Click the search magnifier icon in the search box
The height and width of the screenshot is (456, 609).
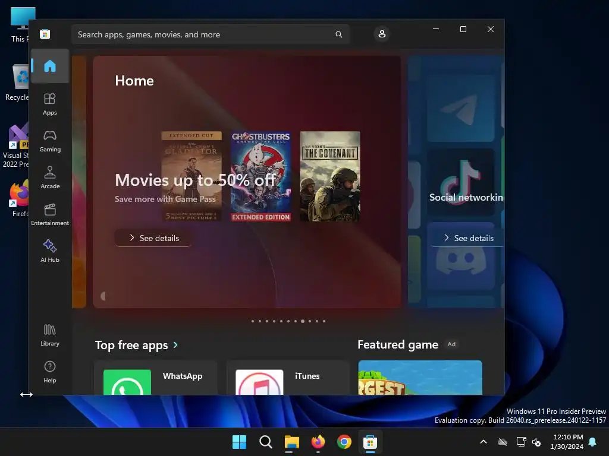pyautogui.click(x=338, y=34)
